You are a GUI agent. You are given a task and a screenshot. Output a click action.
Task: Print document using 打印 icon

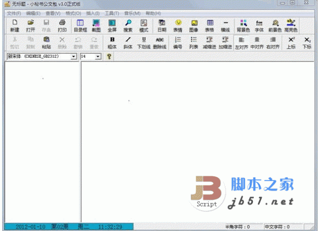click(x=62, y=25)
